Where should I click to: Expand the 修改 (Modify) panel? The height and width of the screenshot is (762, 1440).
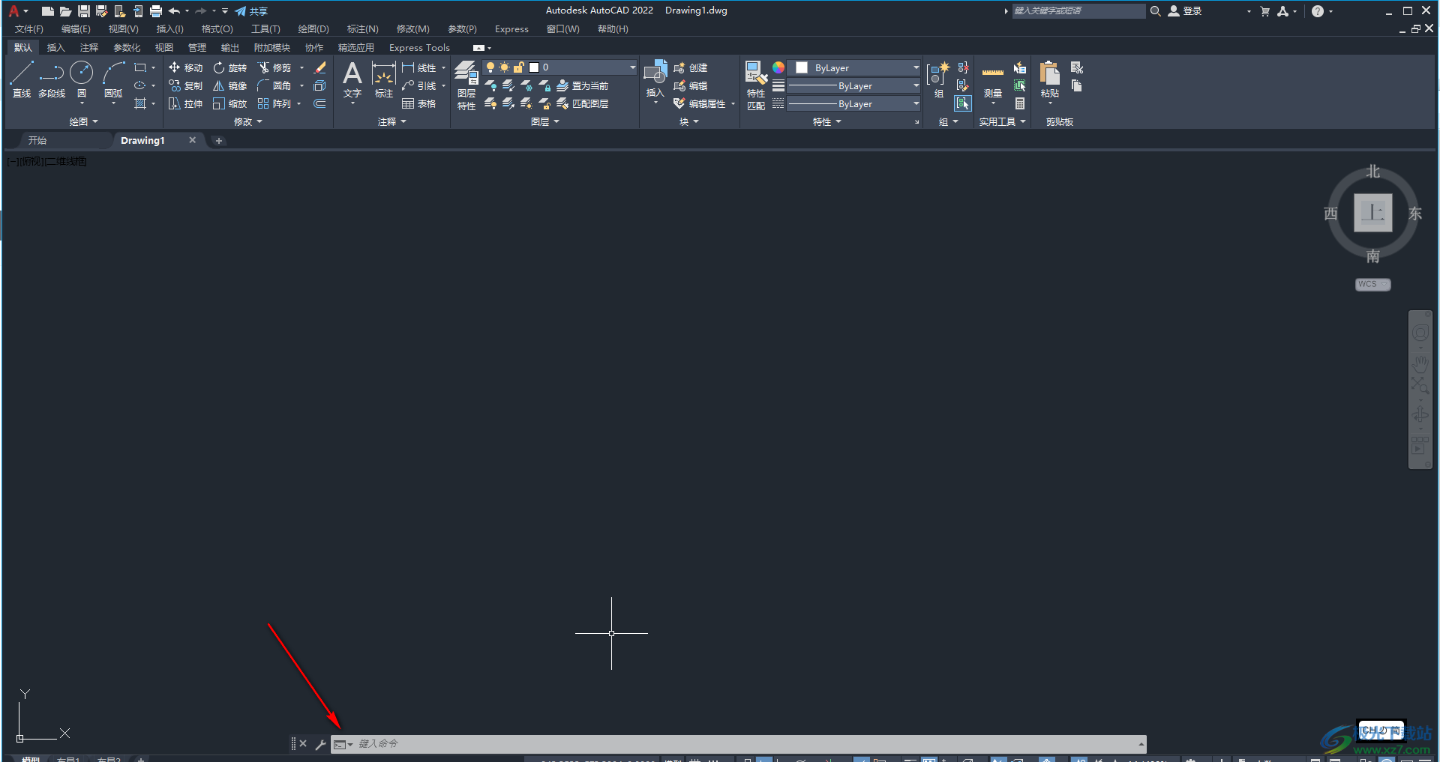[x=247, y=121]
